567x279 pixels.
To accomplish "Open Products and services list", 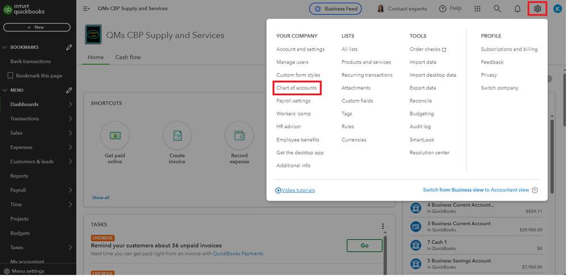I will (366, 62).
